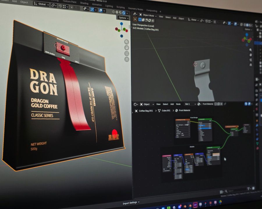Viewport: 262px width, 209px height.
Task: Open the Chrome icon in taskbar
Action: 220,202
